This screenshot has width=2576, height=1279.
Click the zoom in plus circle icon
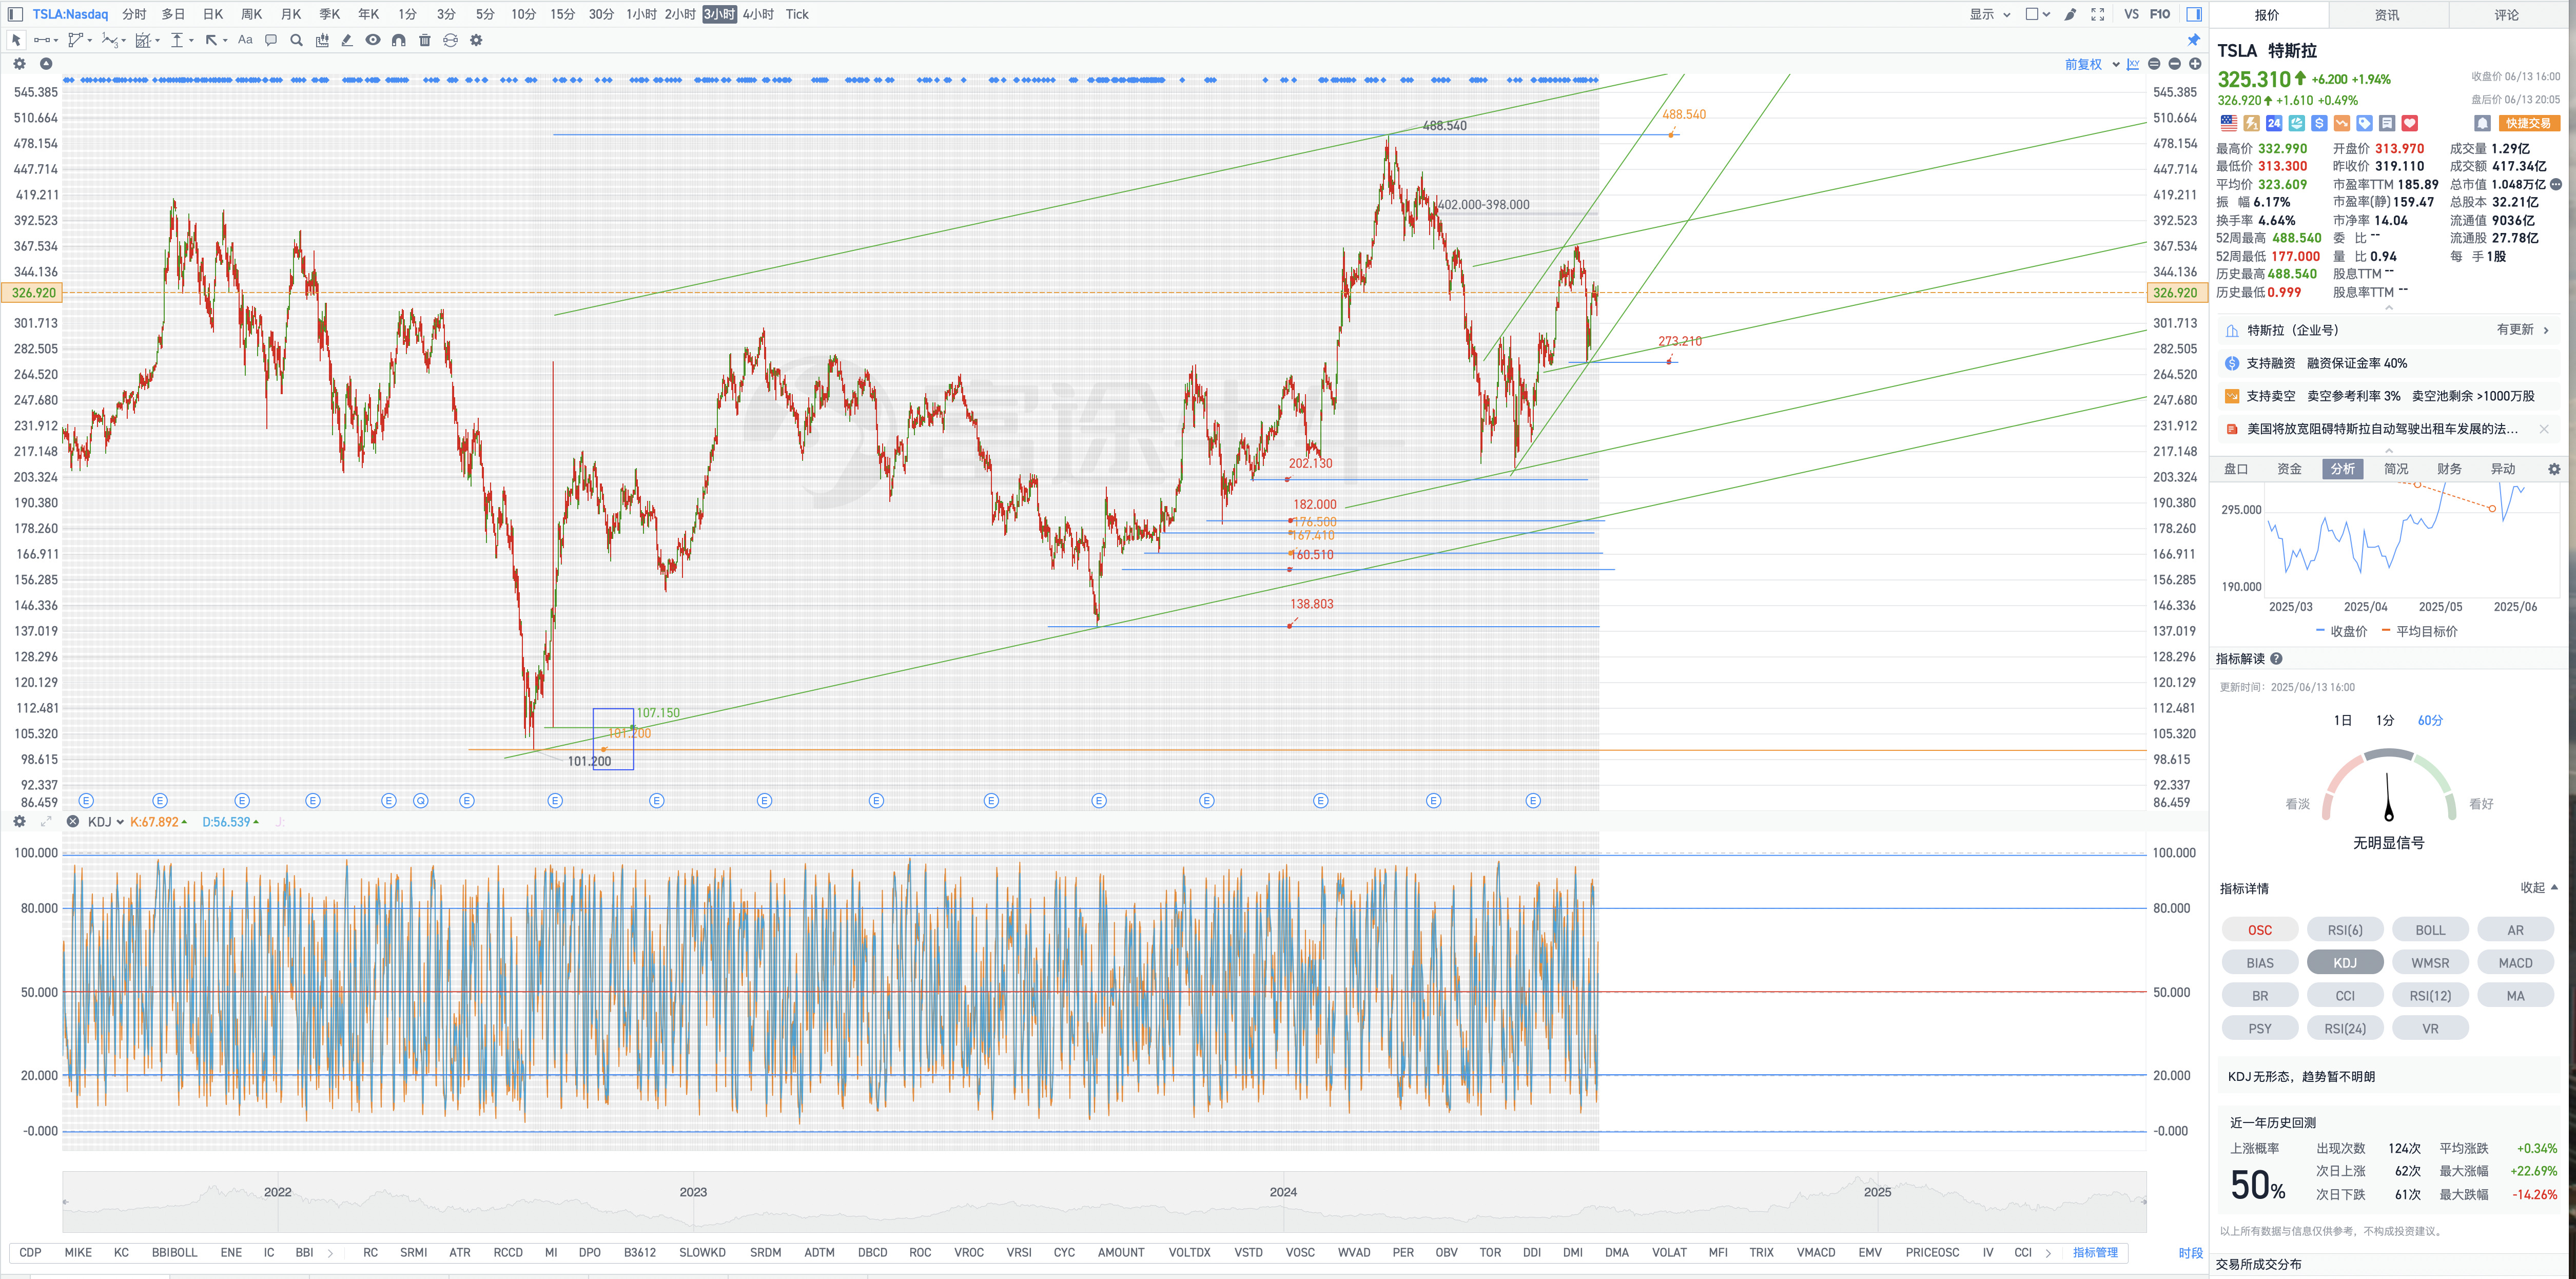pos(2195,64)
